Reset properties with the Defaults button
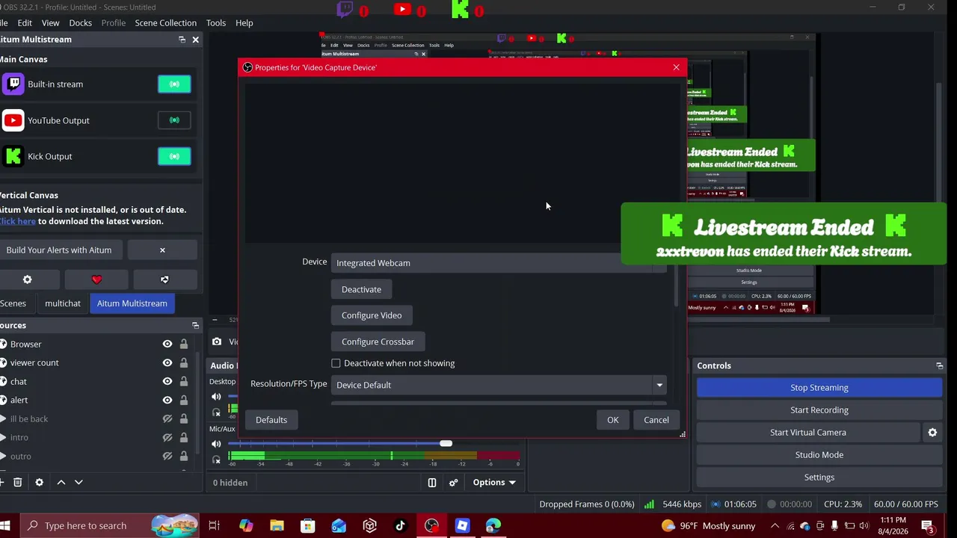 tap(271, 420)
